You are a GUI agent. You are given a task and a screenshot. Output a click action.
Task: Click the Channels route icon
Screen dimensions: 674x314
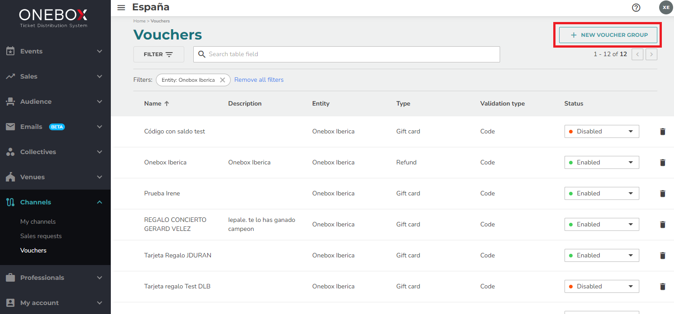coord(10,202)
